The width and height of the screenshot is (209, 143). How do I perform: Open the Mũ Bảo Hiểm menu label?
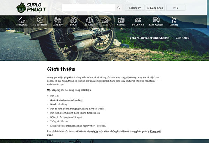(40, 25)
